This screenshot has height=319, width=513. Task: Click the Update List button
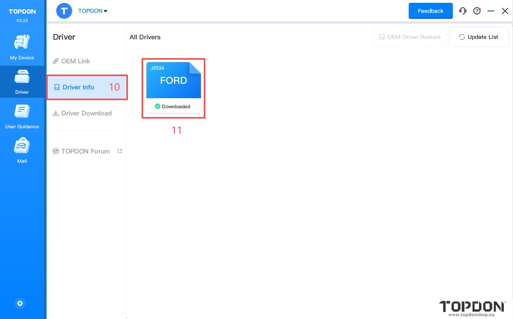[x=479, y=37]
